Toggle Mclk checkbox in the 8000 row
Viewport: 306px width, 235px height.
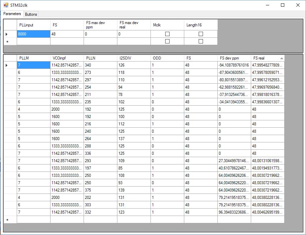pyautogui.click(x=167, y=34)
